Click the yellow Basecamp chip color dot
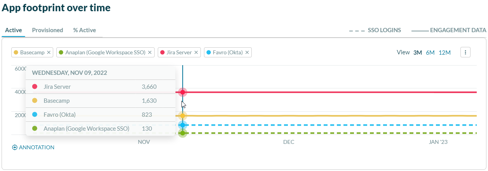The height and width of the screenshot is (171, 488). (x=16, y=52)
